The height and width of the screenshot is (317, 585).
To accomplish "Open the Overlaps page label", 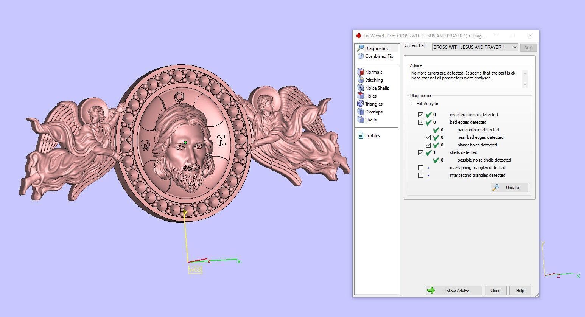I will coord(374,112).
